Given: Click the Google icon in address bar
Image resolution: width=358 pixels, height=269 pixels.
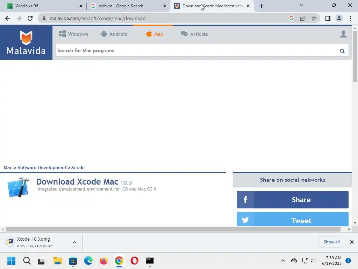Looking at the screenshot, I should 291,18.
